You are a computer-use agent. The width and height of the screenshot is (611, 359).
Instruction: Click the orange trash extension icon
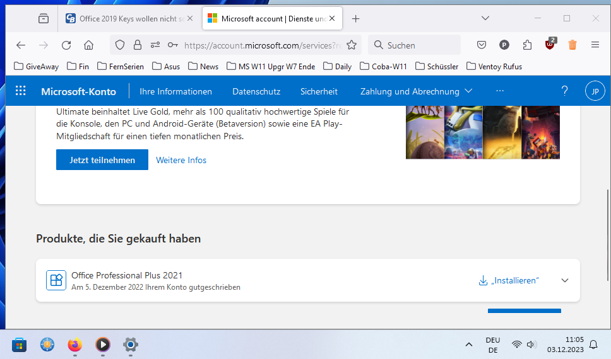[572, 45]
